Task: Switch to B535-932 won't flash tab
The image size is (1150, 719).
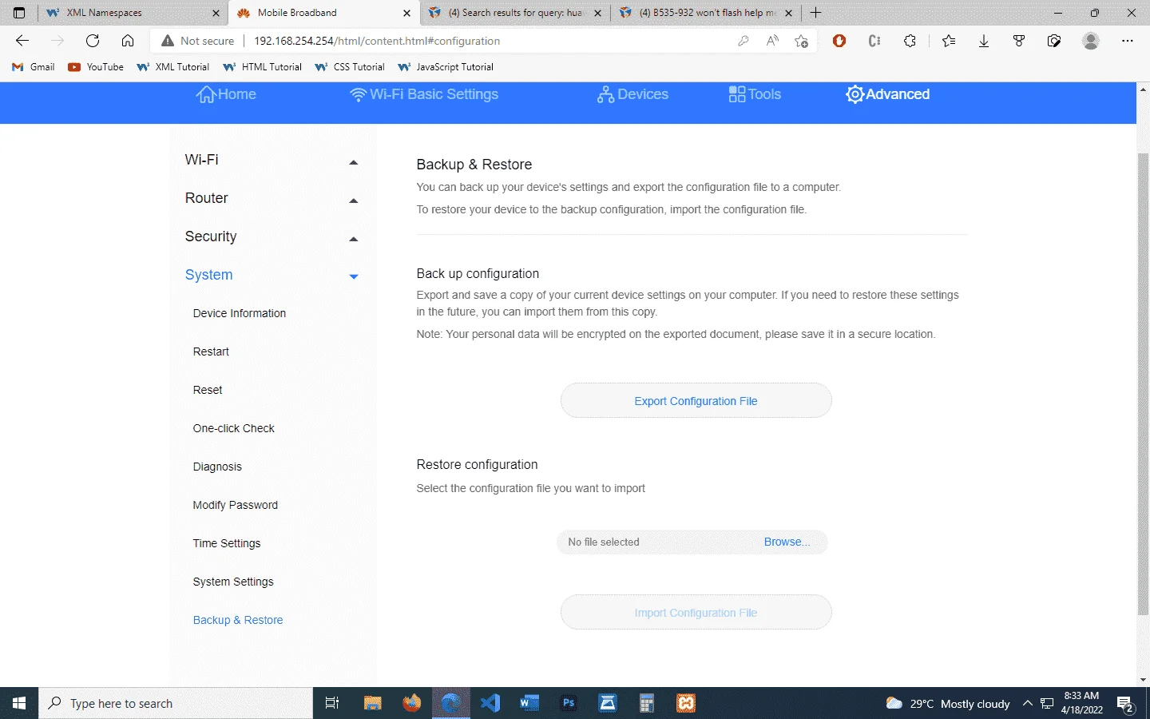Action: [706, 13]
